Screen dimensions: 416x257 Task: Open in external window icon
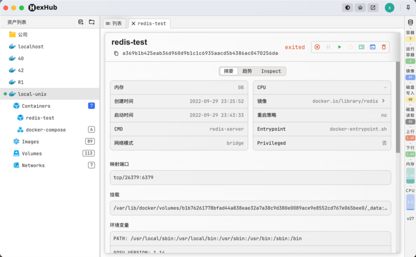click(x=373, y=7)
